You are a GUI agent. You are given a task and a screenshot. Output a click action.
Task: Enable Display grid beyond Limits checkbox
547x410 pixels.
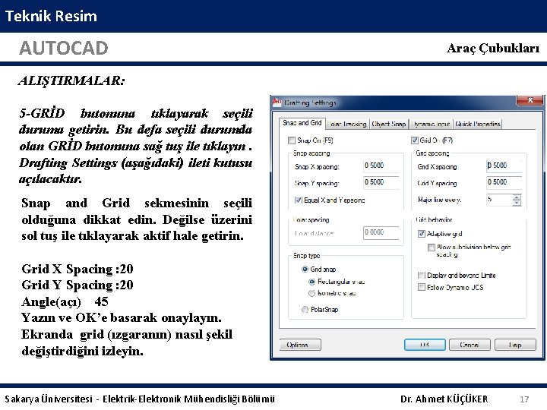coord(422,276)
